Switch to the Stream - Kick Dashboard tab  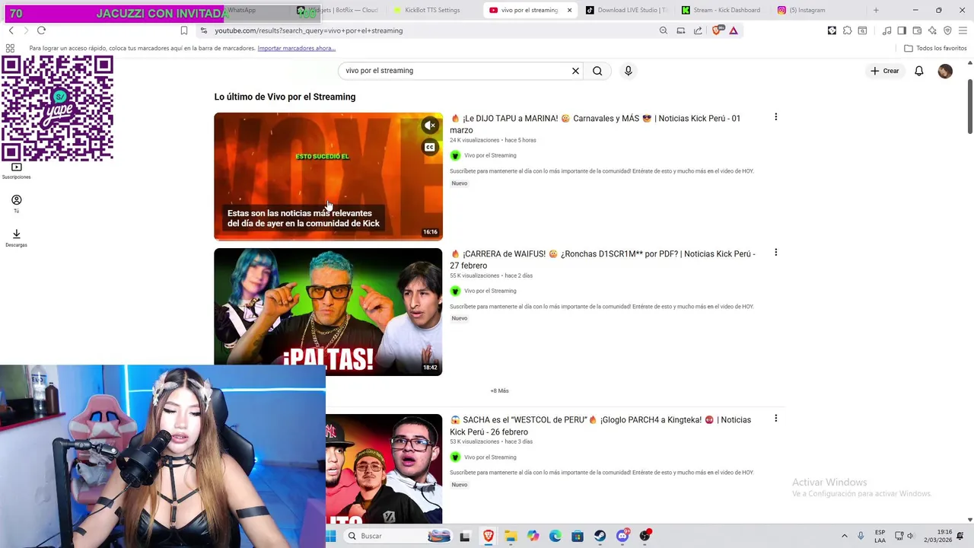pos(720,10)
